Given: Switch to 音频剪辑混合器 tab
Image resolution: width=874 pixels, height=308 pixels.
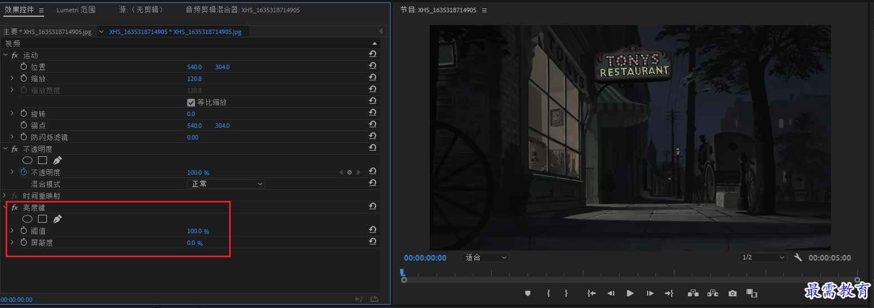Looking at the screenshot, I should click(x=243, y=10).
